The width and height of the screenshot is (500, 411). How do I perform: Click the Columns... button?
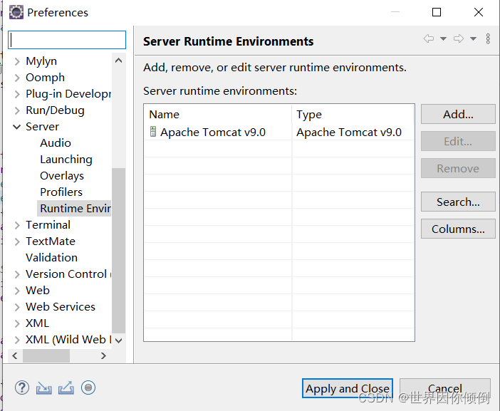tap(458, 229)
